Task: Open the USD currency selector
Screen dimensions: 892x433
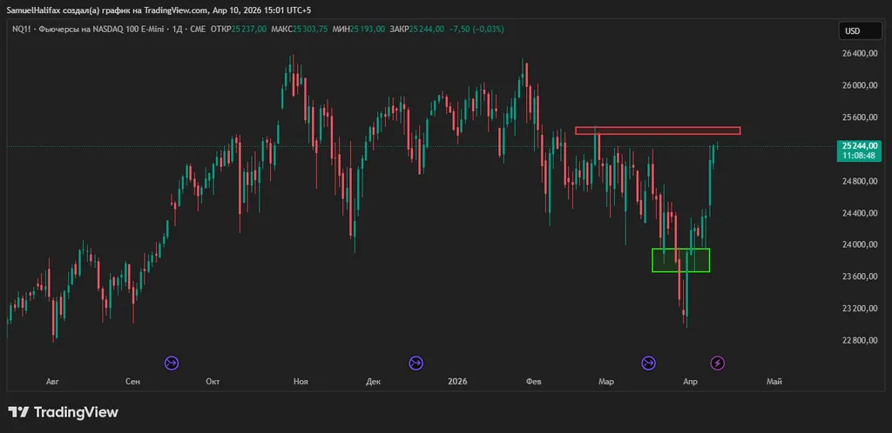Action: click(x=852, y=31)
